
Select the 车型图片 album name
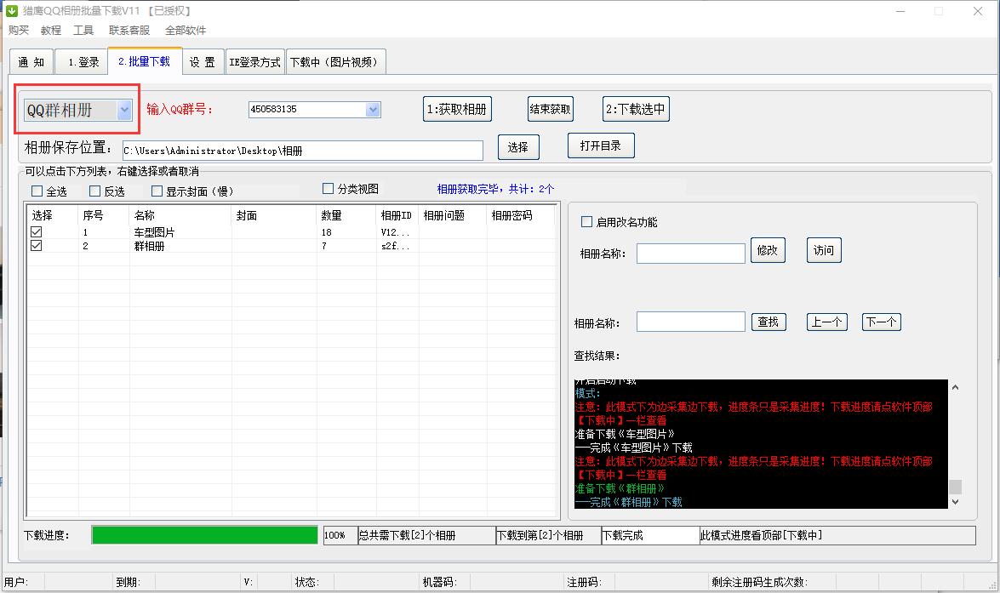tap(154, 232)
